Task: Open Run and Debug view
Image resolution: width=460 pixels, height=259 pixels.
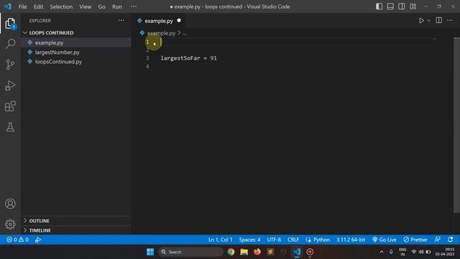Action: pos(10,86)
